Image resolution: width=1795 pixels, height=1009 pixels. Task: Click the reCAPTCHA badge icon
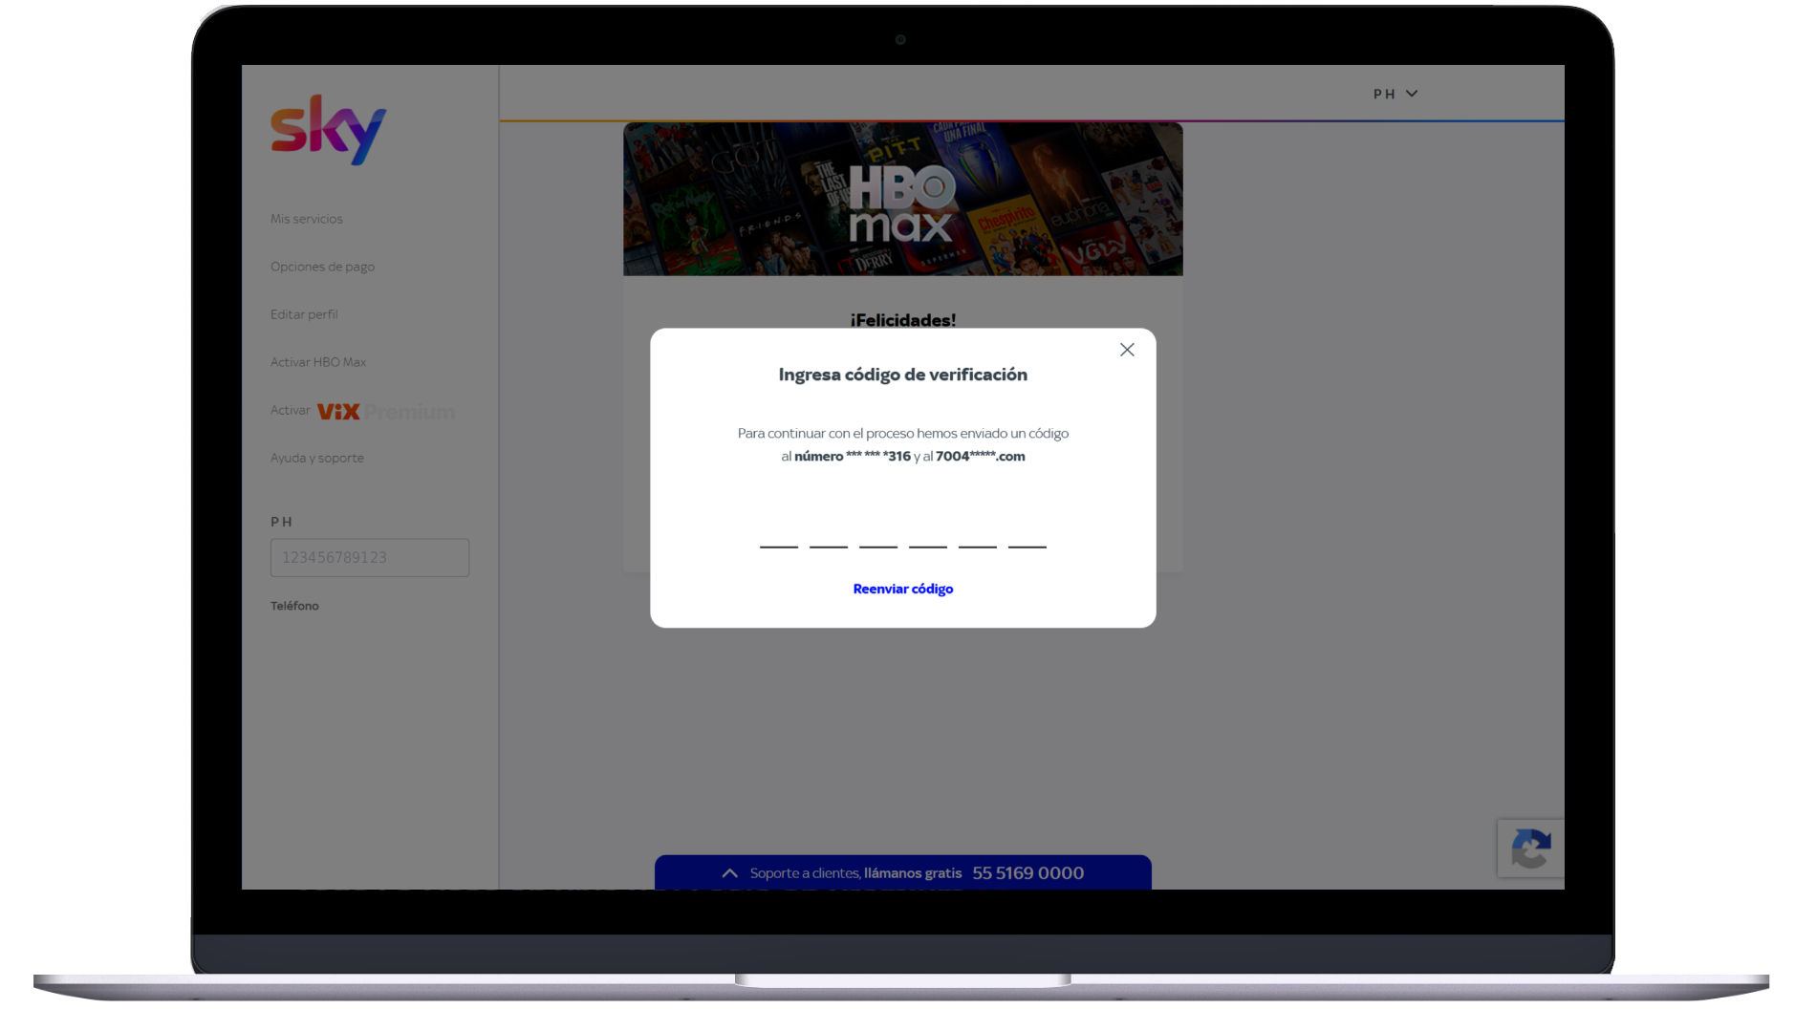(1530, 848)
